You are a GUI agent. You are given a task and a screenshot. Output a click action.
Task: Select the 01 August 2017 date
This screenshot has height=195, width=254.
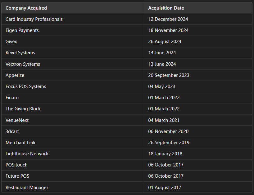165,187
